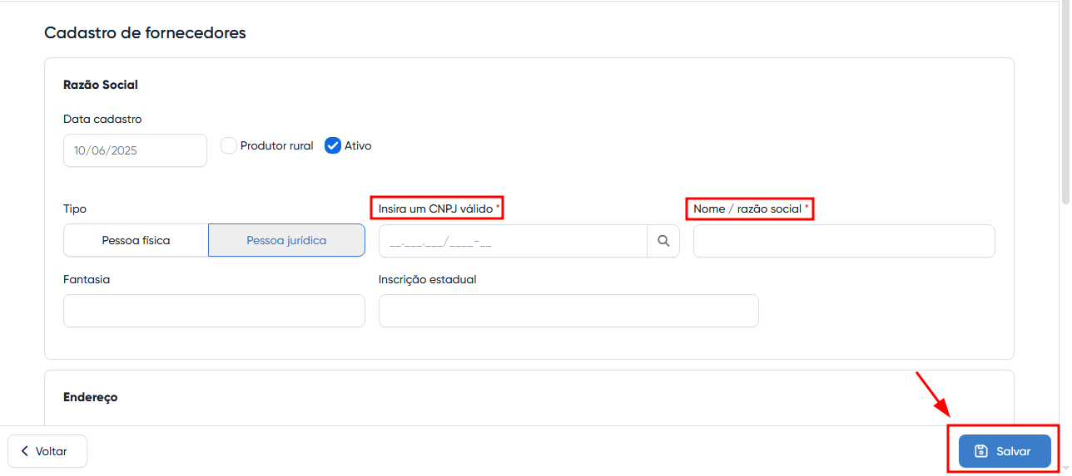This screenshot has height=476, width=1072.
Task: Click the Razão Social section heading
Action: pos(101,85)
